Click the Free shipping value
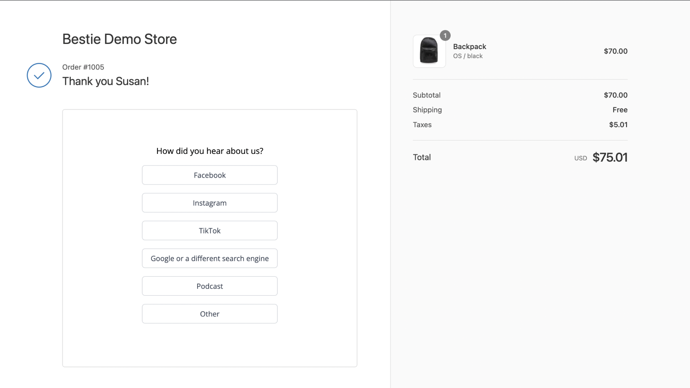The height and width of the screenshot is (388, 690). (620, 110)
